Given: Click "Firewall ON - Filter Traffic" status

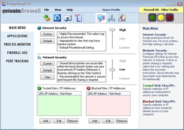Looking at the screenshot, I should pyautogui.click(x=161, y=10).
